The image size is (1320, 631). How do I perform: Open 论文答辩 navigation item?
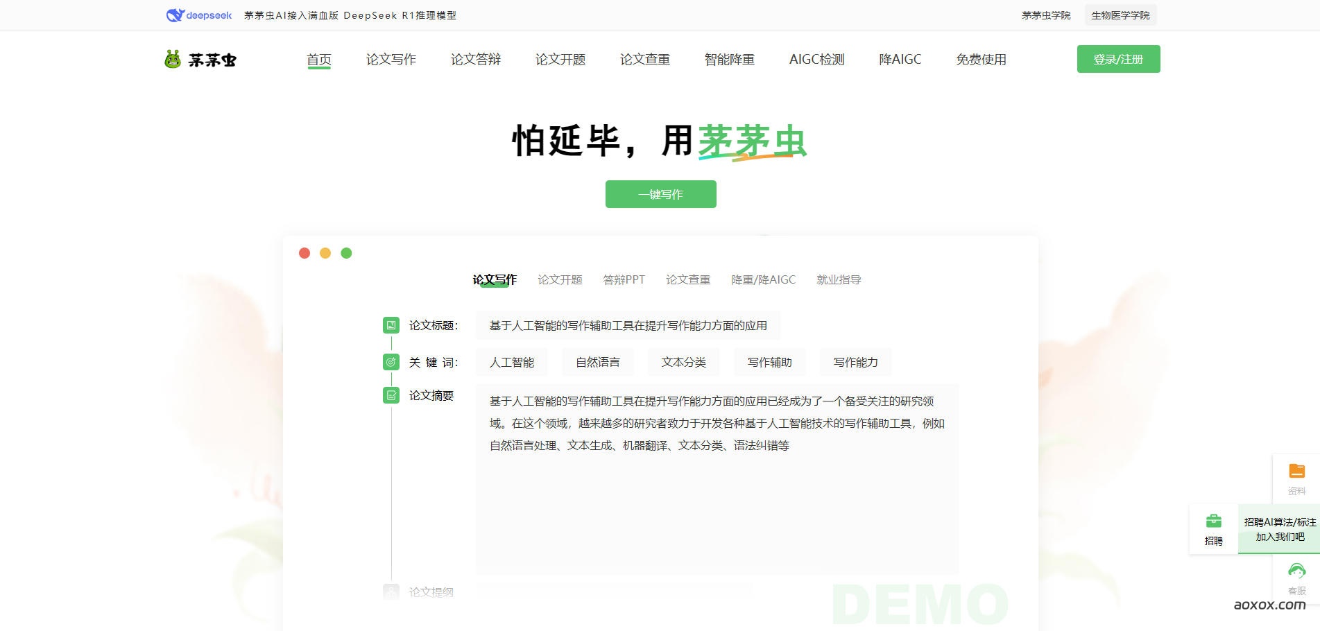click(476, 60)
